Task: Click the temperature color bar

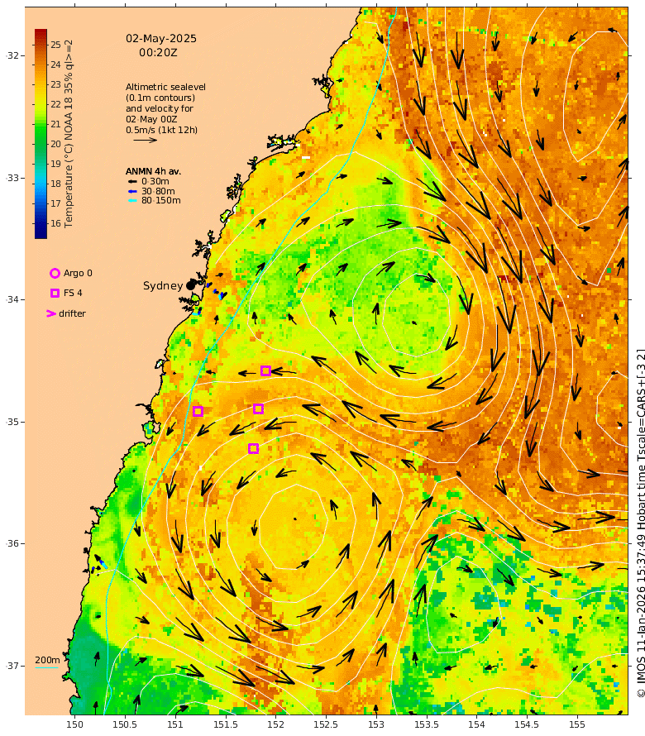Action: click(x=41, y=134)
